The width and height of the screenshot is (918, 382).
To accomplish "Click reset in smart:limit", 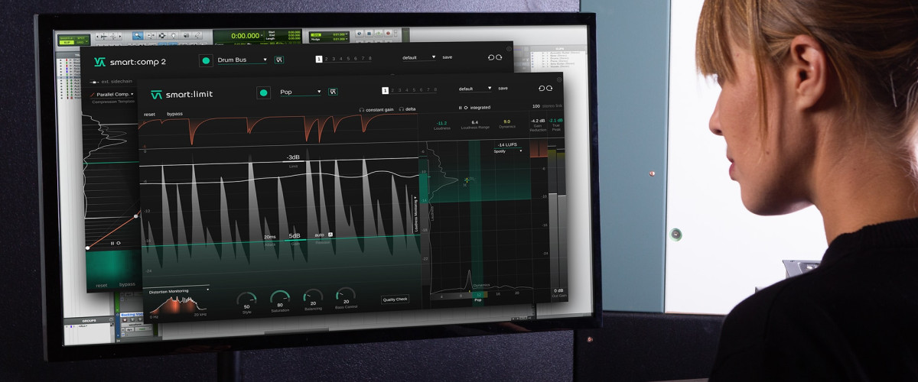I will pyautogui.click(x=149, y=114).
